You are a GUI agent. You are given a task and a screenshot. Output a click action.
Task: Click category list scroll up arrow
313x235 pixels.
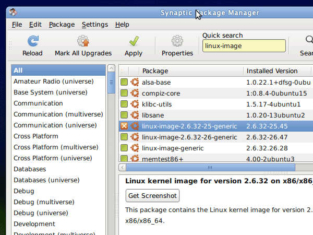[x=111, y=68]
